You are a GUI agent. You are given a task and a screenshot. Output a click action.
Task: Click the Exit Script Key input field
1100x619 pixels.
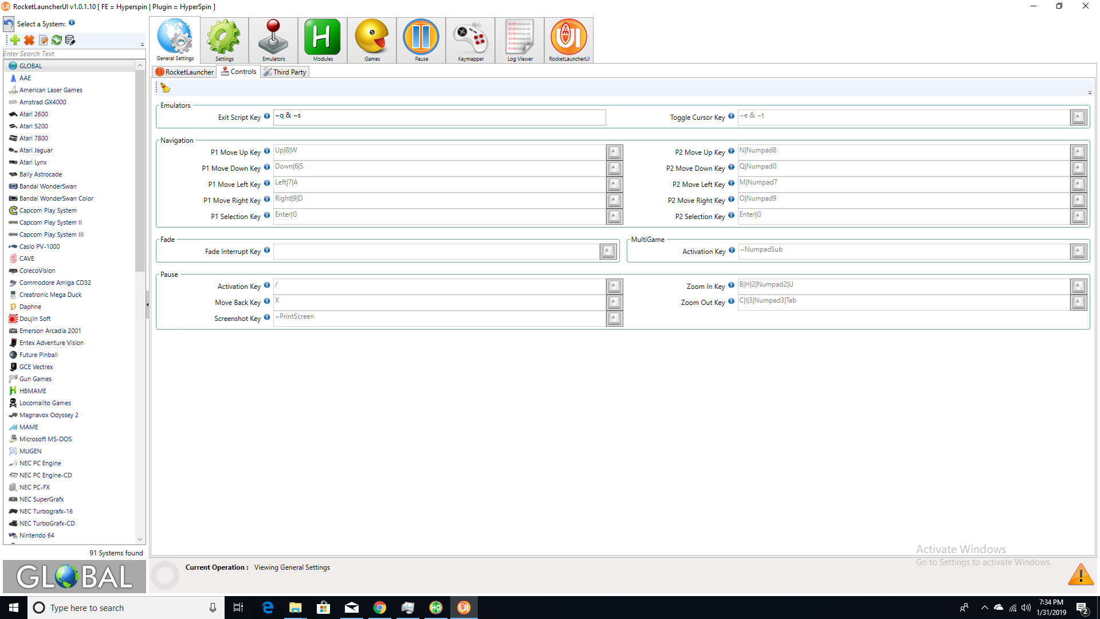pos(439,117)
